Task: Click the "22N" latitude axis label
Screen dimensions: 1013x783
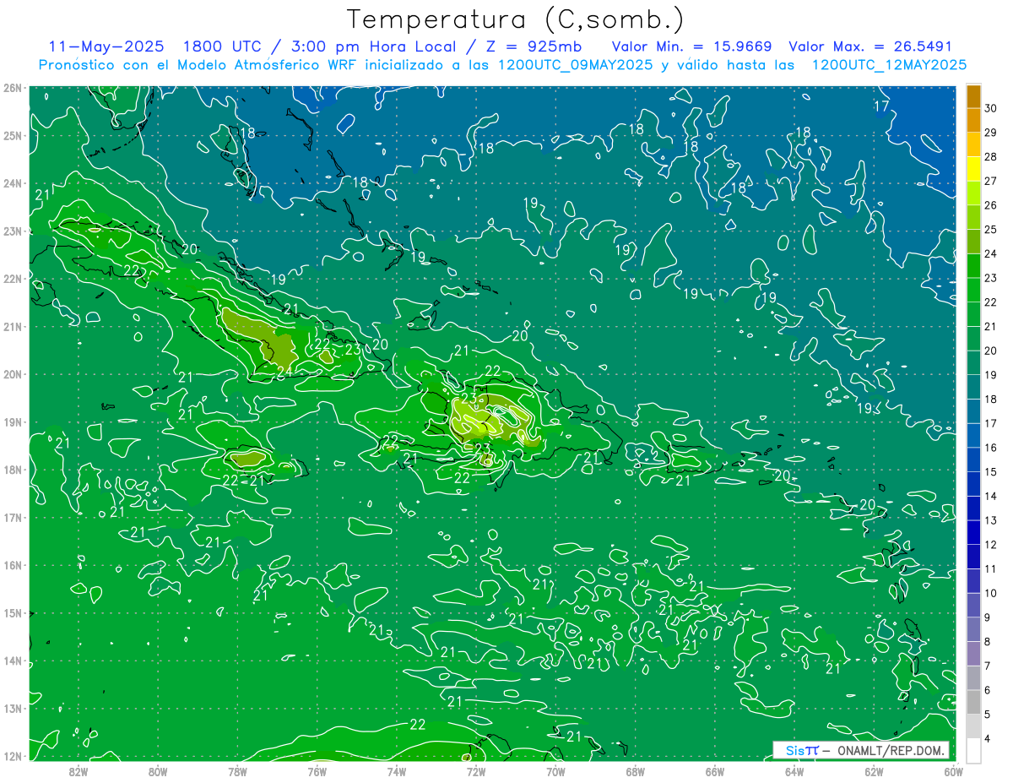Action: coord(12,279)
